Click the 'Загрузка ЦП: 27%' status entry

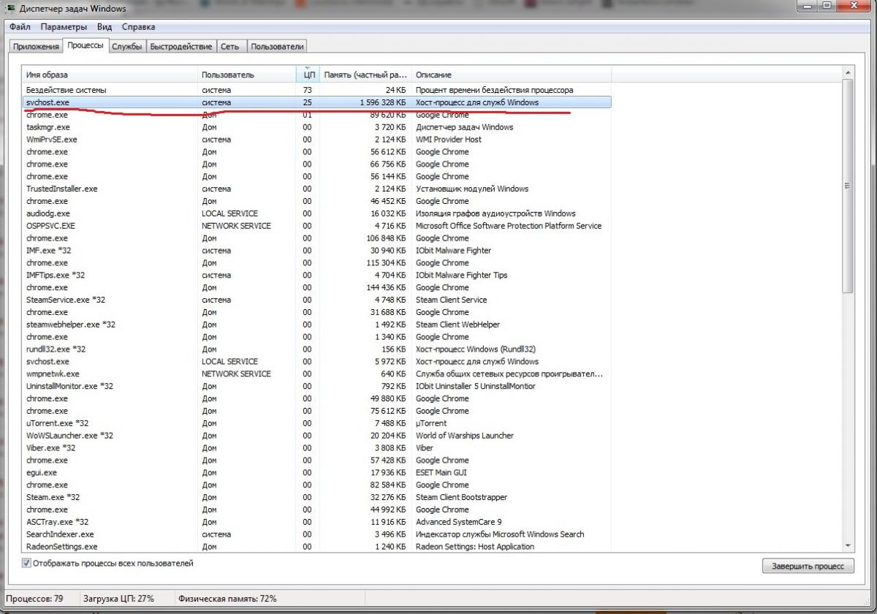pyautogui.click(x=118, y=598)
